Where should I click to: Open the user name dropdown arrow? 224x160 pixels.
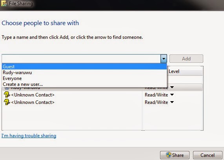[164, 58]
